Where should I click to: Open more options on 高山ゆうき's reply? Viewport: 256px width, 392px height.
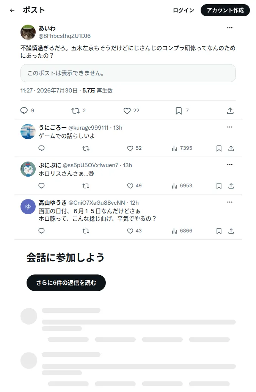[x=230, y=202]
